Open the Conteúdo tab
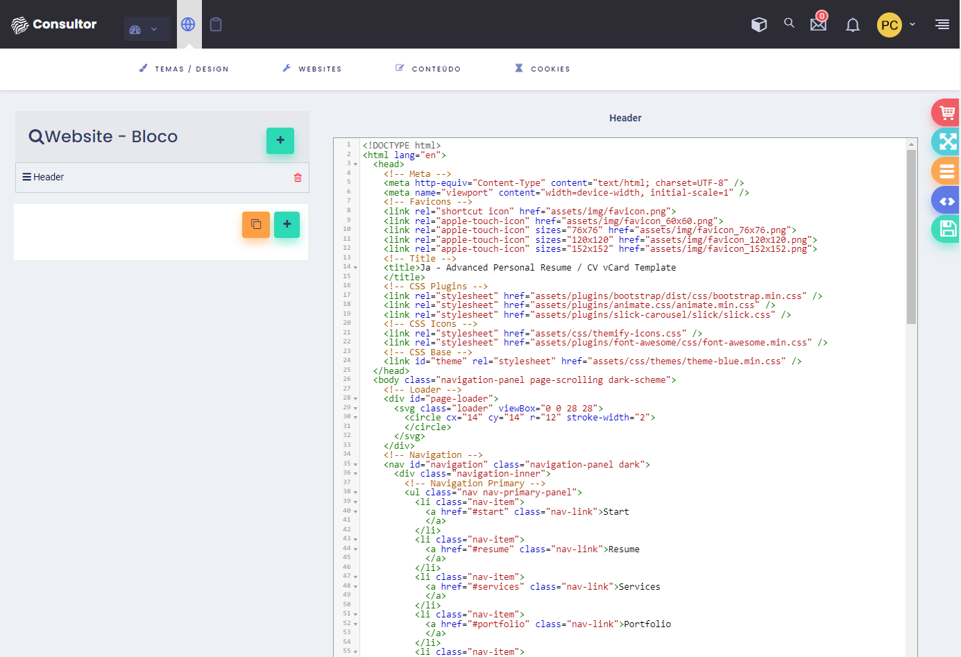 point(428,69)
